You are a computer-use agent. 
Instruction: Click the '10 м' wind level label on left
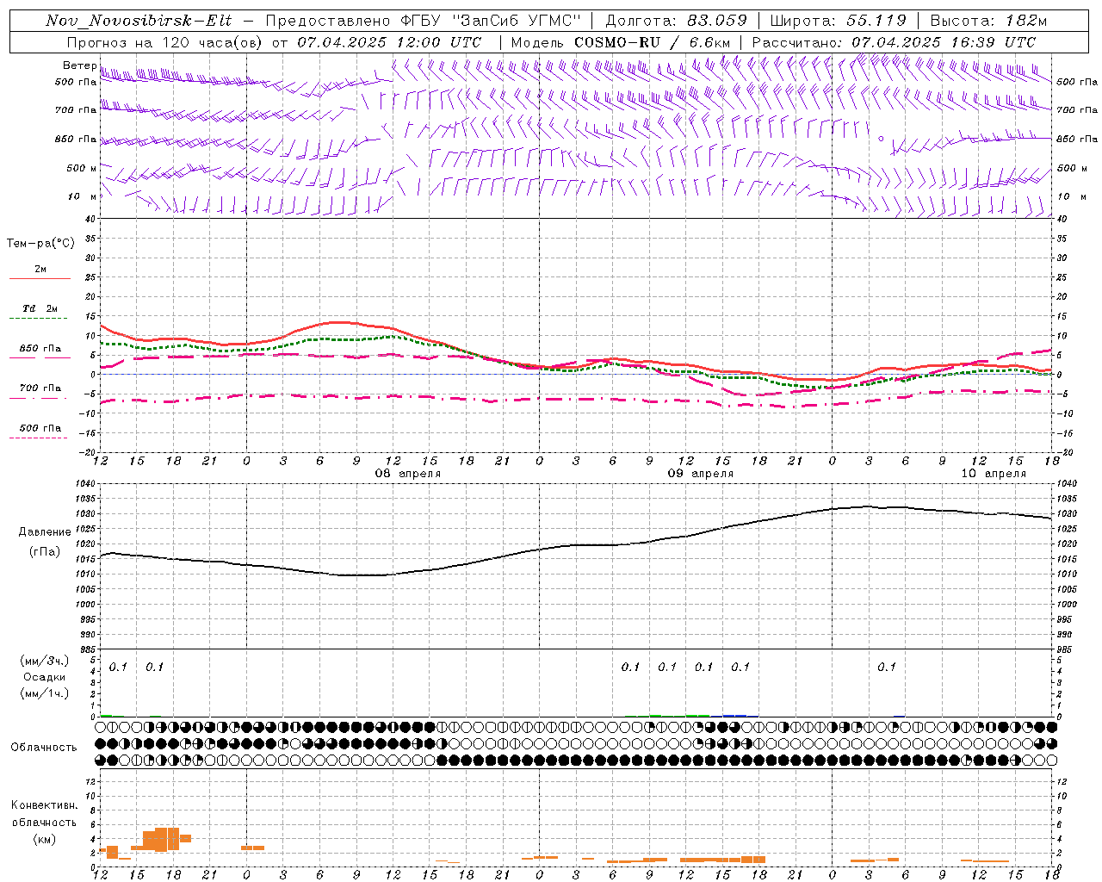click(x=82, y=196)
